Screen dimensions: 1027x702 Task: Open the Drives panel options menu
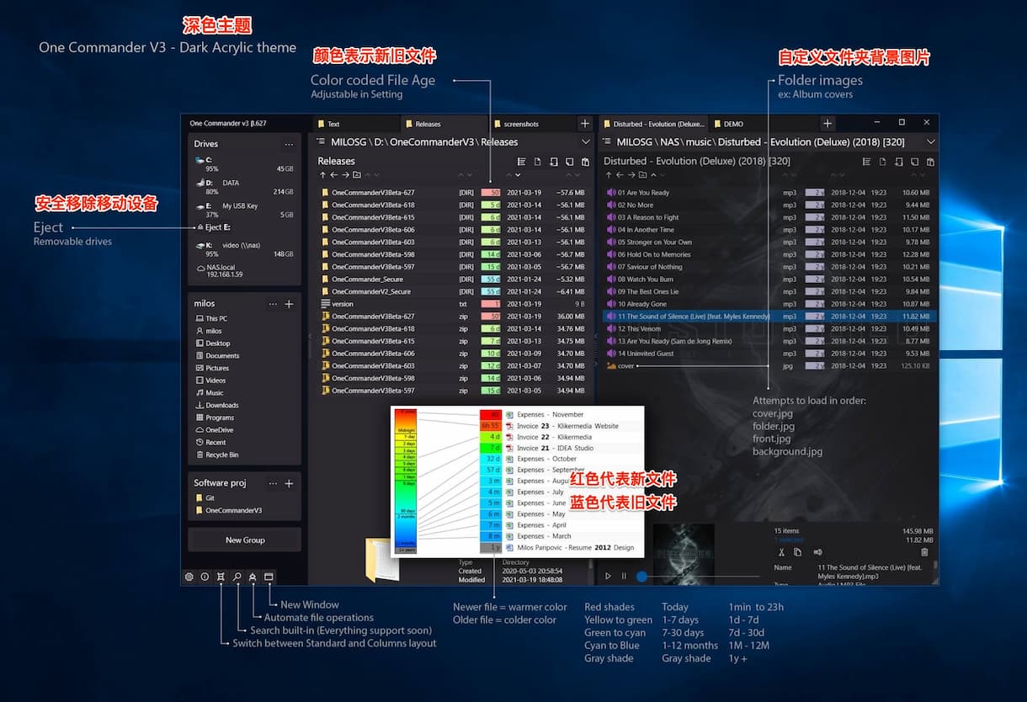tap(290, 143)
